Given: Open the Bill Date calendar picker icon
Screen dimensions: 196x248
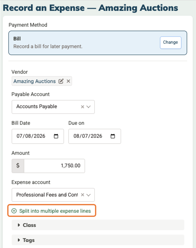Looking at the screenshot, I should (x=56, y=136).
